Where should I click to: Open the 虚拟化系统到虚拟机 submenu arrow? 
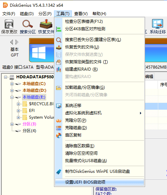point(141,113)
